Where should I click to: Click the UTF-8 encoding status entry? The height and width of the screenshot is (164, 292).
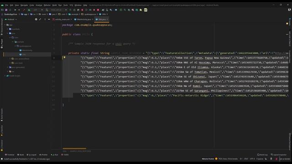tap(252, 159)
